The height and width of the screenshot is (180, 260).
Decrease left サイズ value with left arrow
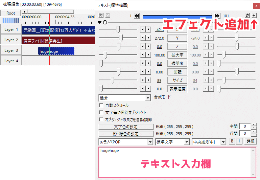coord(143,80)
